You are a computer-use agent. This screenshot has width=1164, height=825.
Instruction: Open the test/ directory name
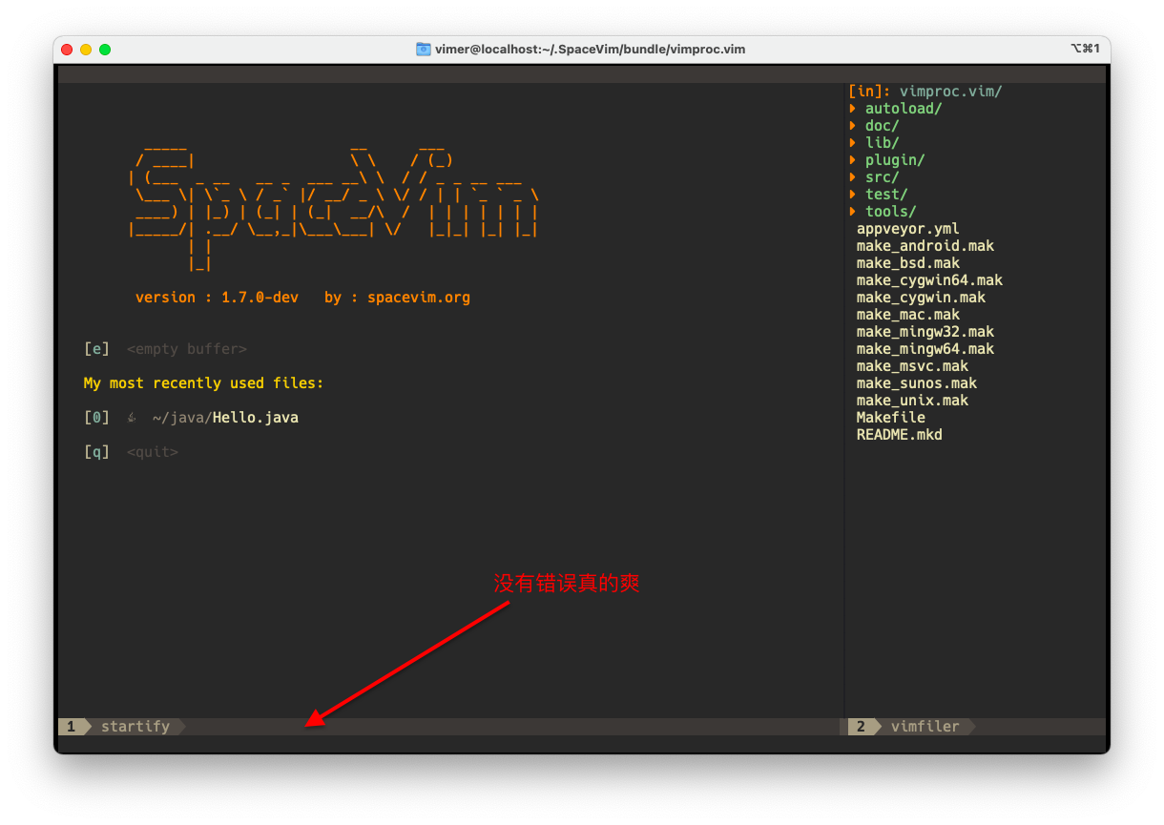point(886,195)
